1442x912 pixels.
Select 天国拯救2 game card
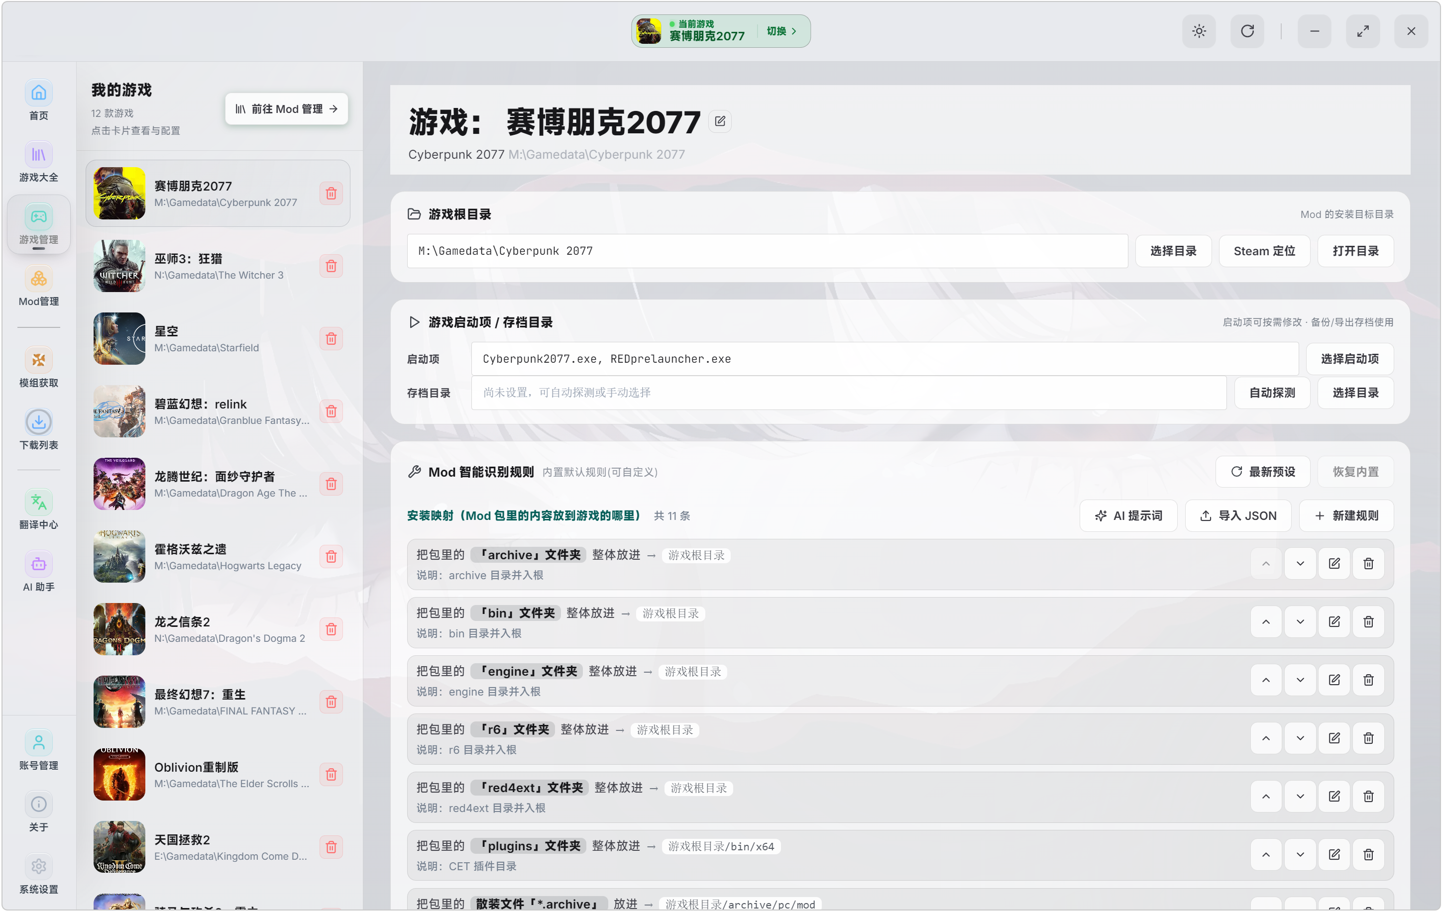click(218, 847)
